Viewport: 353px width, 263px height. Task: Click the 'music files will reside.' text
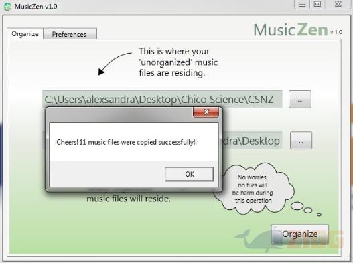coord(129,199)
